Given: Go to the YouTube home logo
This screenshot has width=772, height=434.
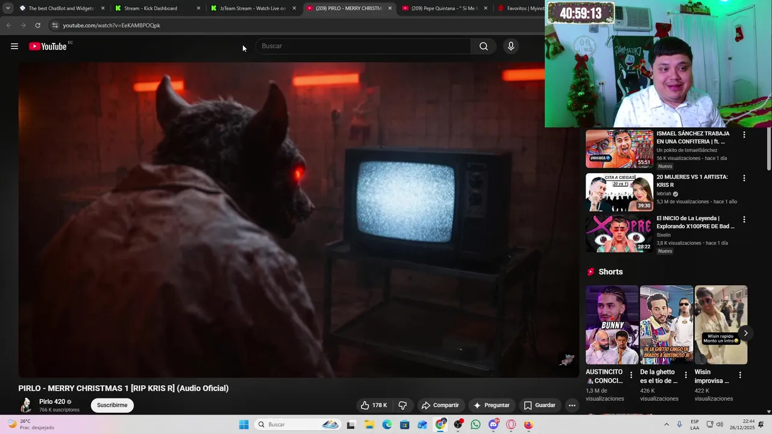Looking at the screenshot, I should tap(48, 46).
